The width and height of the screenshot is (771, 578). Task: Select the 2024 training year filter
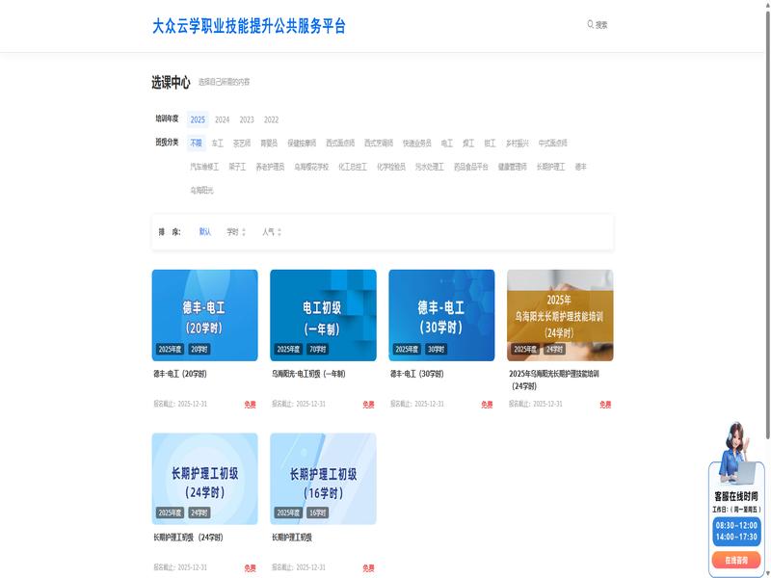(223, 119)
